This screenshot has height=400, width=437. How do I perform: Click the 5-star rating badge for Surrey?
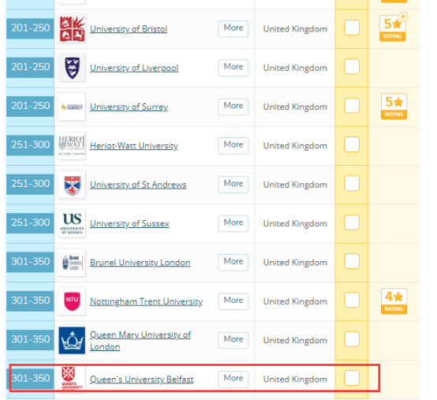coord(394,107)
